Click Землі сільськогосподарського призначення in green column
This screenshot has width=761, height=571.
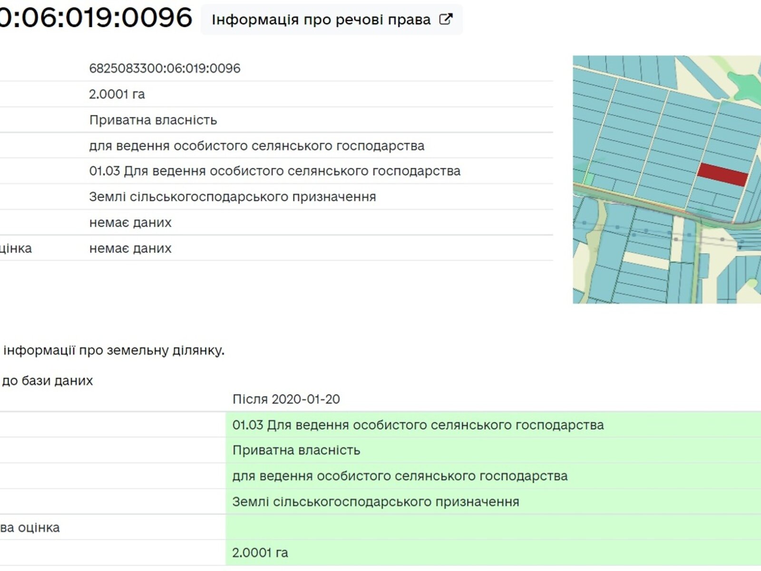tap(375, 502)
